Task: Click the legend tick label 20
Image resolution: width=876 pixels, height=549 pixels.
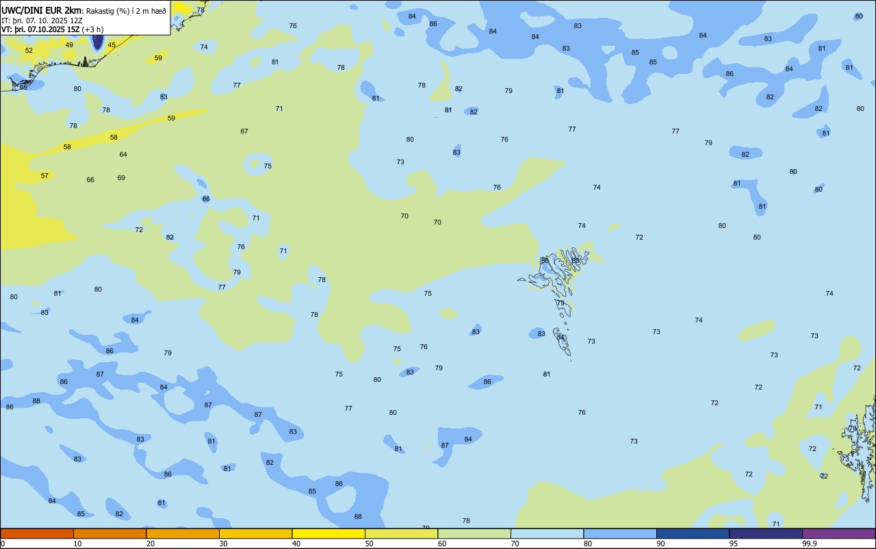Action: point(151,544)
